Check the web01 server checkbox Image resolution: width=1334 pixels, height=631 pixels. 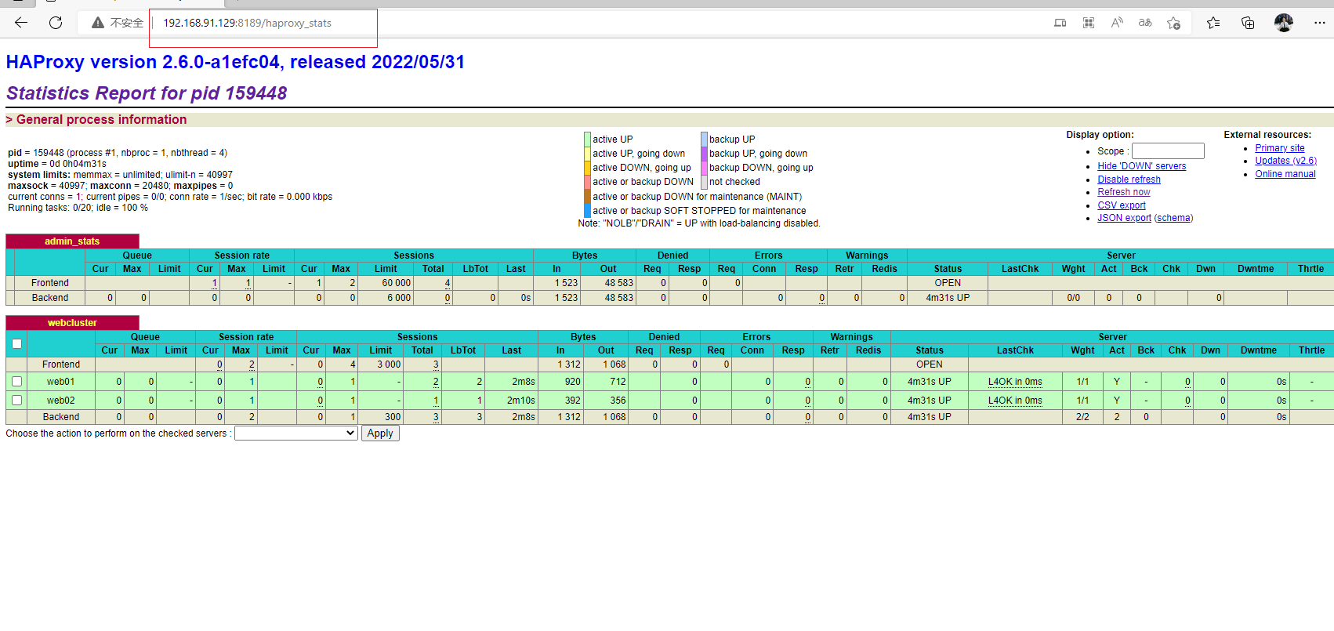(x=16, y=382)
